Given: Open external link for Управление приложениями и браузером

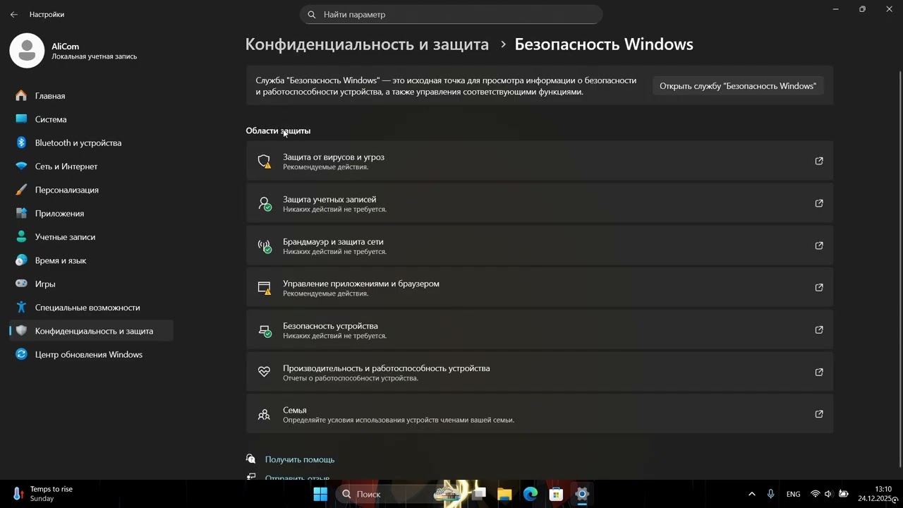Looking at the screenshot, I should pyautogui.click(x=819, y=287).
